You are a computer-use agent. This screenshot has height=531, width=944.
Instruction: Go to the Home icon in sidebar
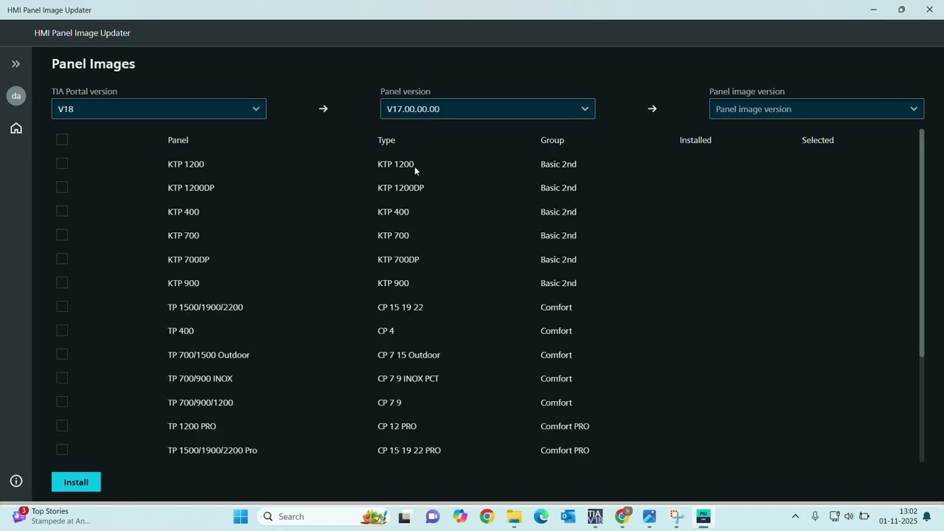tap(16, 128)
